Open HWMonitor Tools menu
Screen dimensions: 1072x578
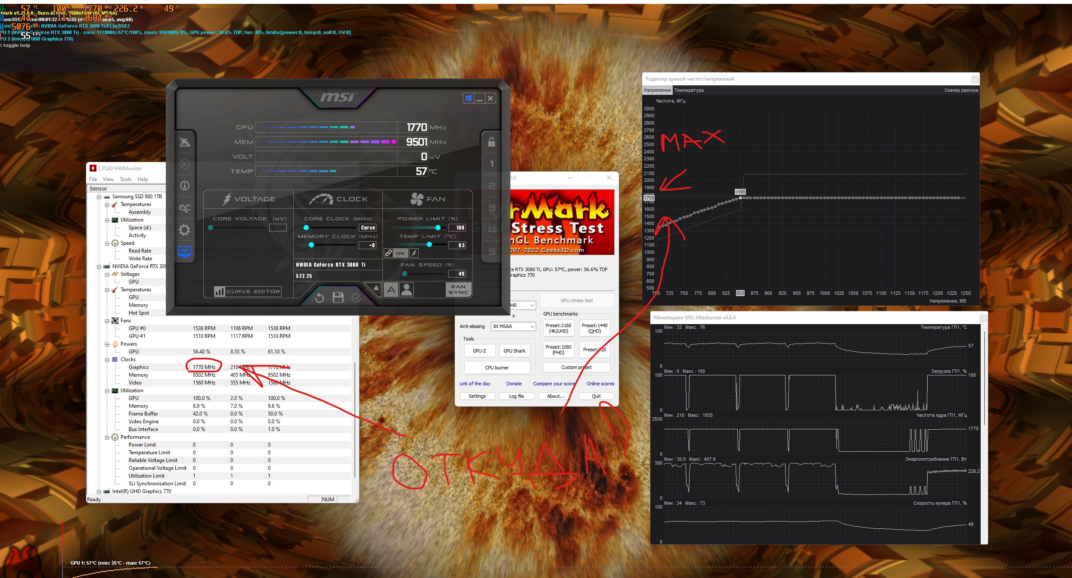pos(125,179)
